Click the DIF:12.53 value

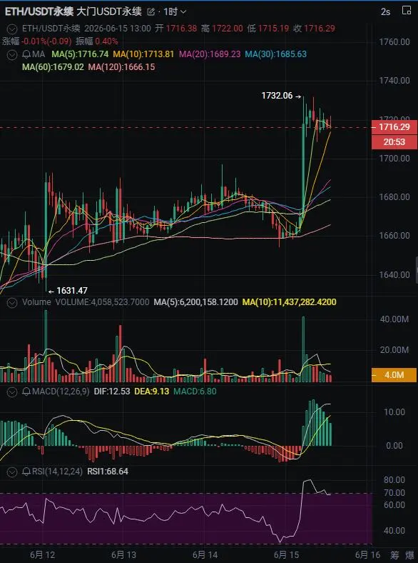pyautogui.click(x=112, y=392)
